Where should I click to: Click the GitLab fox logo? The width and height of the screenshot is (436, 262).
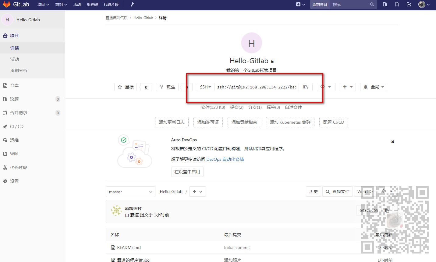click(x=7, y=4)
